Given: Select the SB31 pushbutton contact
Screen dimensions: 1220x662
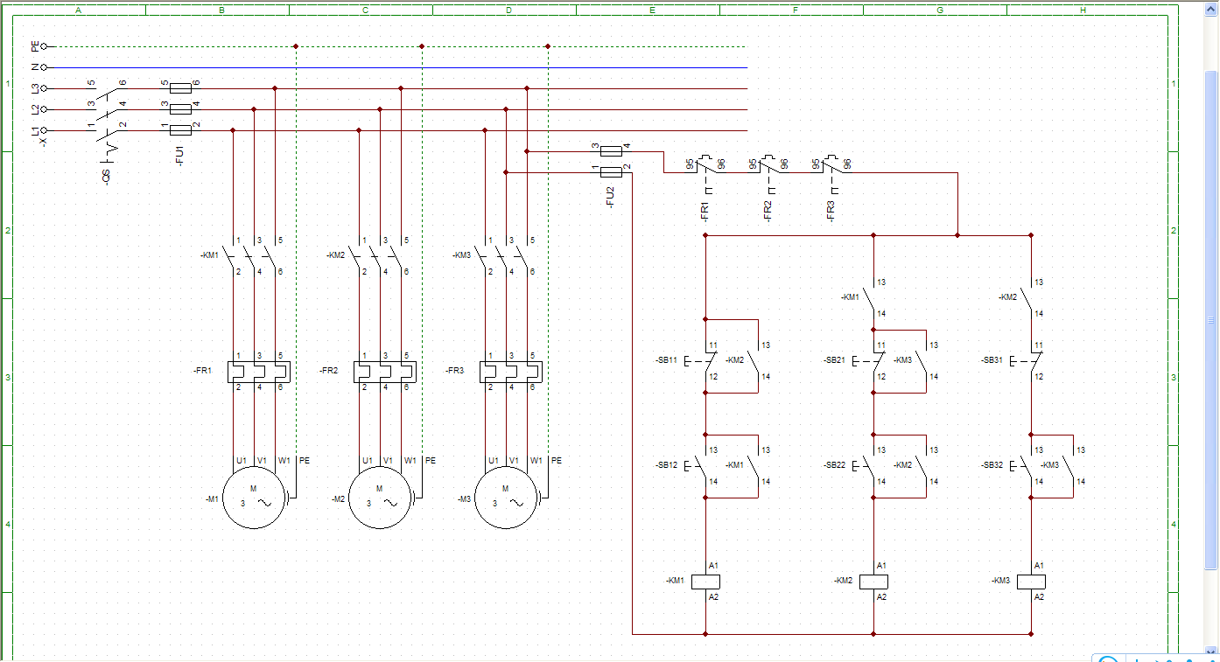Looking at the screenshot, I should (x=1027, y=361).
